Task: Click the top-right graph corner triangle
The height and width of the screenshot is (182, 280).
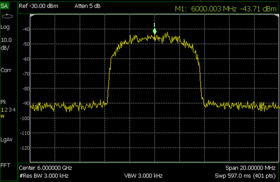Action: [277, 16]
